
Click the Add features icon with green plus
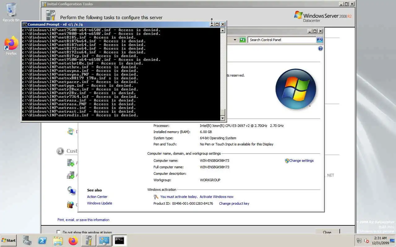point(71,175)
